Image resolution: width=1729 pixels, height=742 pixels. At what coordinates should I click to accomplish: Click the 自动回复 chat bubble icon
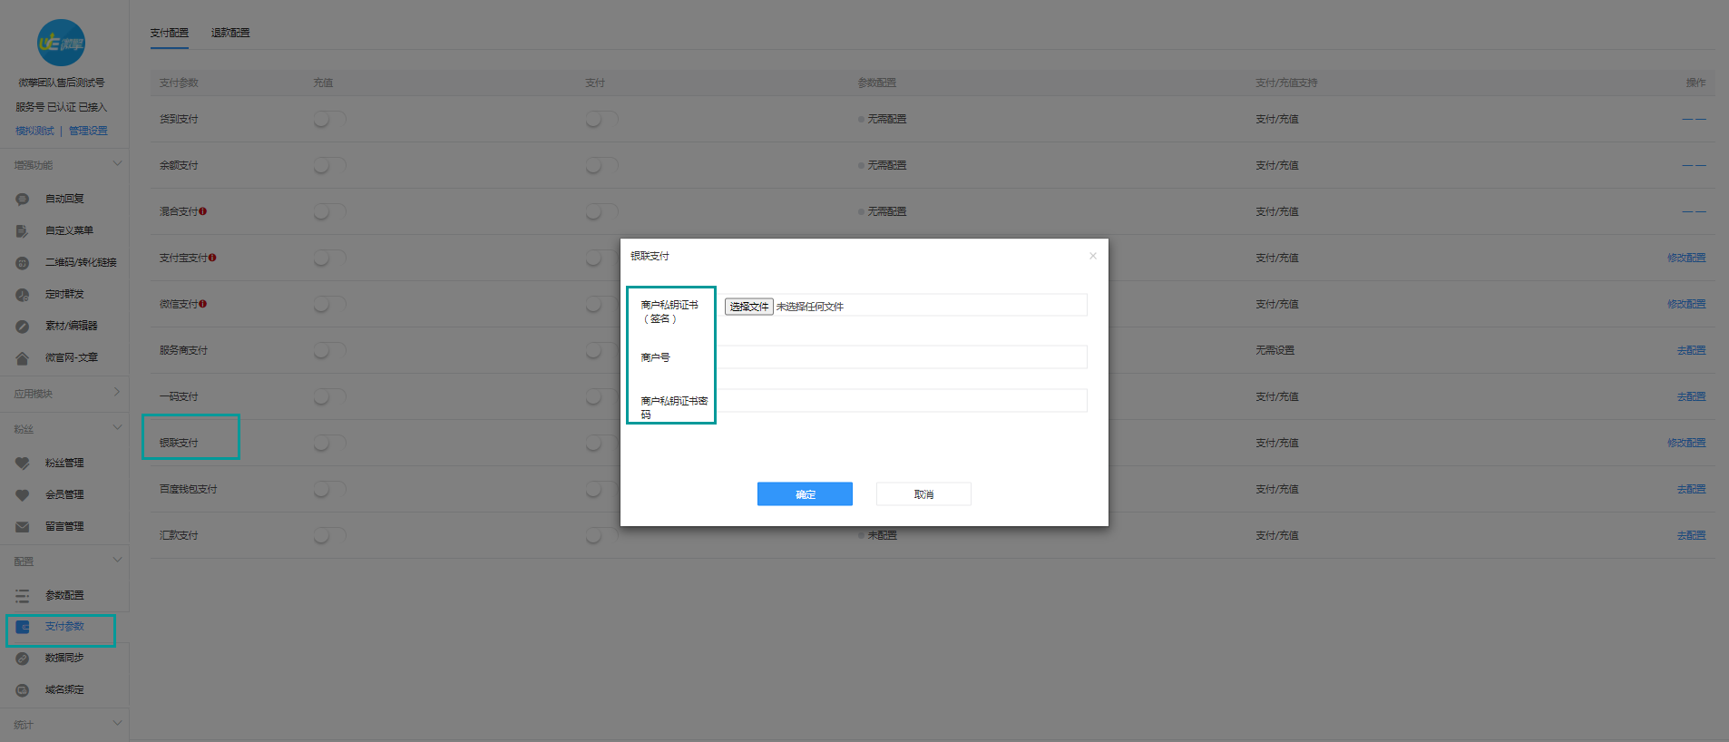click(x=23, y=199)
